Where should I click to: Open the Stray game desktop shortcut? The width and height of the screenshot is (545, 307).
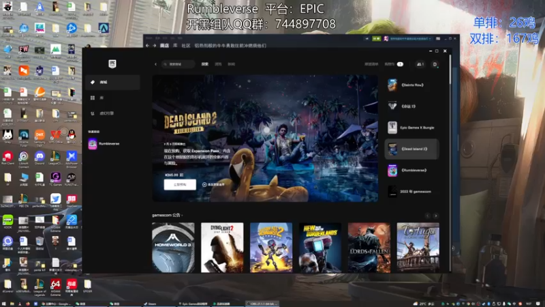pyautogui.click(x=7, y=136)
